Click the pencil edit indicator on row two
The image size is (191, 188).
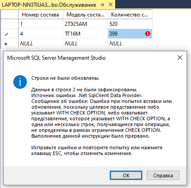pyautogui.click(x=6, y=34)
